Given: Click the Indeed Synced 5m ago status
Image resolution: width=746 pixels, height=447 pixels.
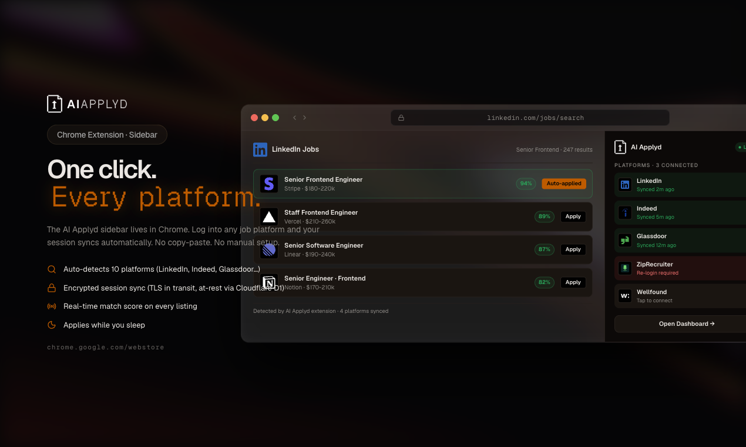Looking at the screenshot, I should [656, 217].
